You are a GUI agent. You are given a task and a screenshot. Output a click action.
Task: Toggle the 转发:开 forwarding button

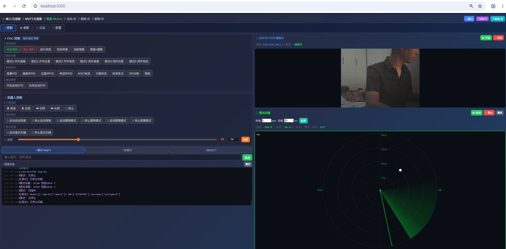tap(497, 19)
